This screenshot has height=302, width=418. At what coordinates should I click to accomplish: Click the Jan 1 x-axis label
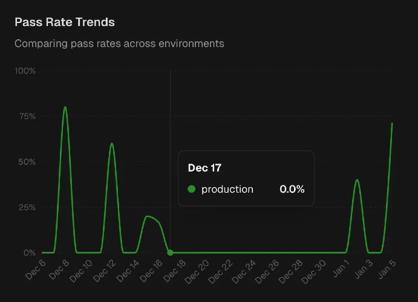341,269
